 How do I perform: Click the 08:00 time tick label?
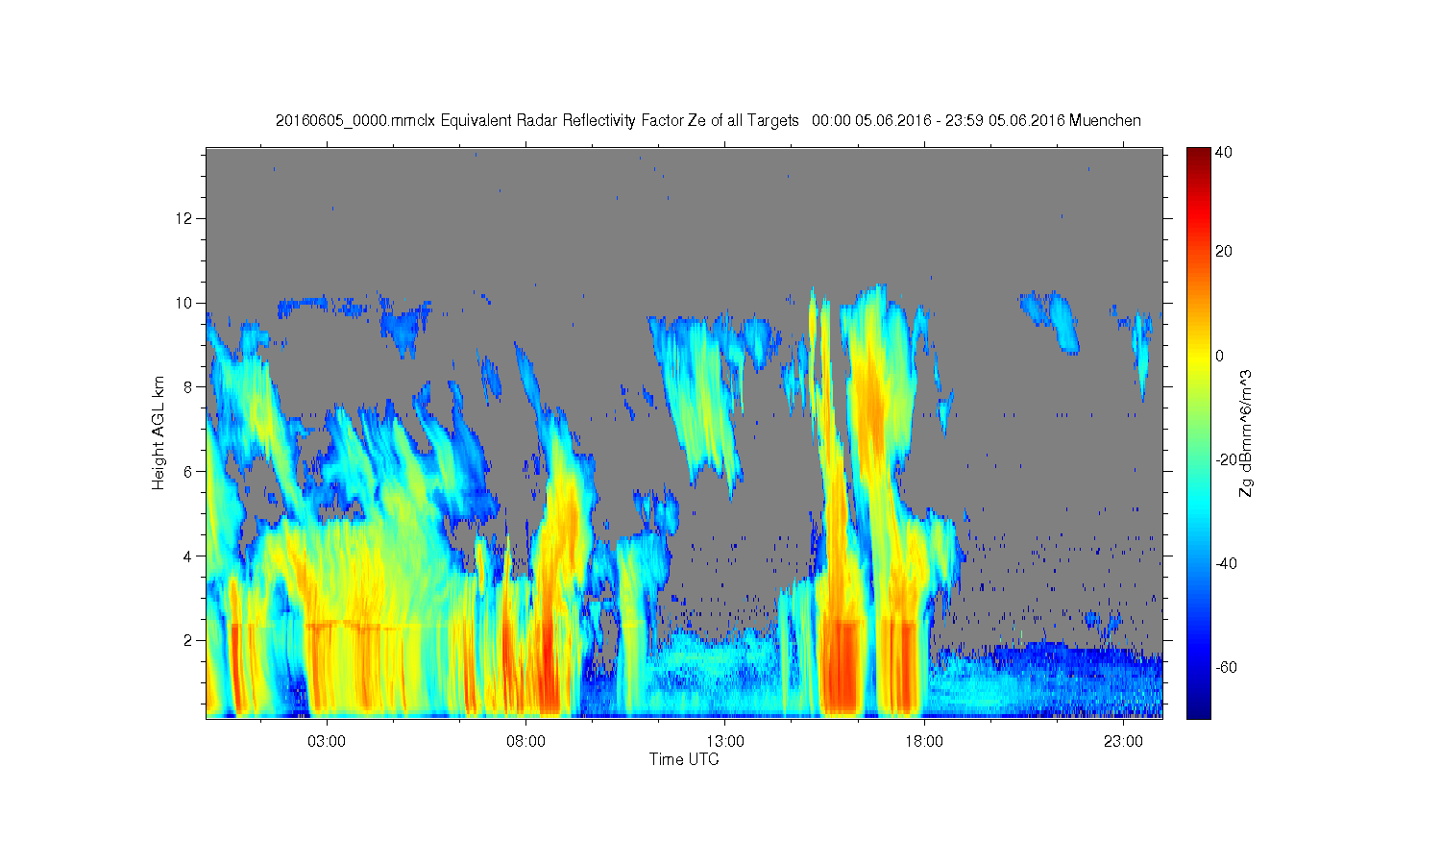click(526, 742)
